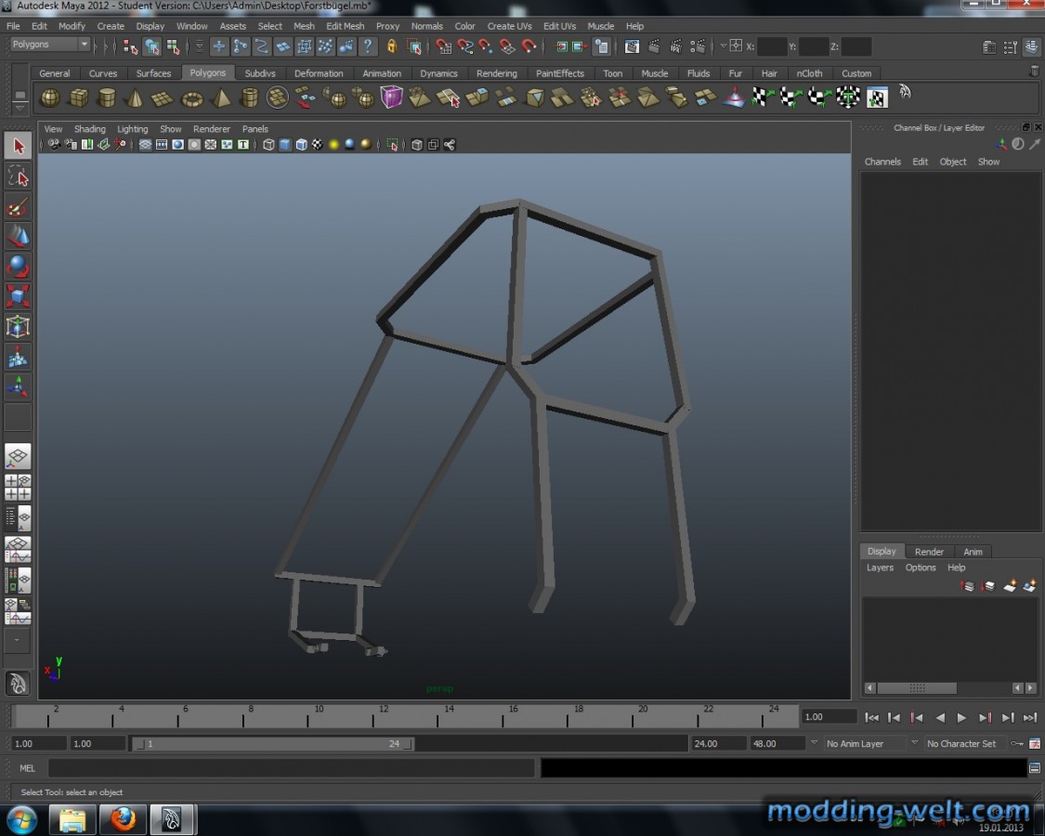Open the Normals menu

(x=426, y=26)
